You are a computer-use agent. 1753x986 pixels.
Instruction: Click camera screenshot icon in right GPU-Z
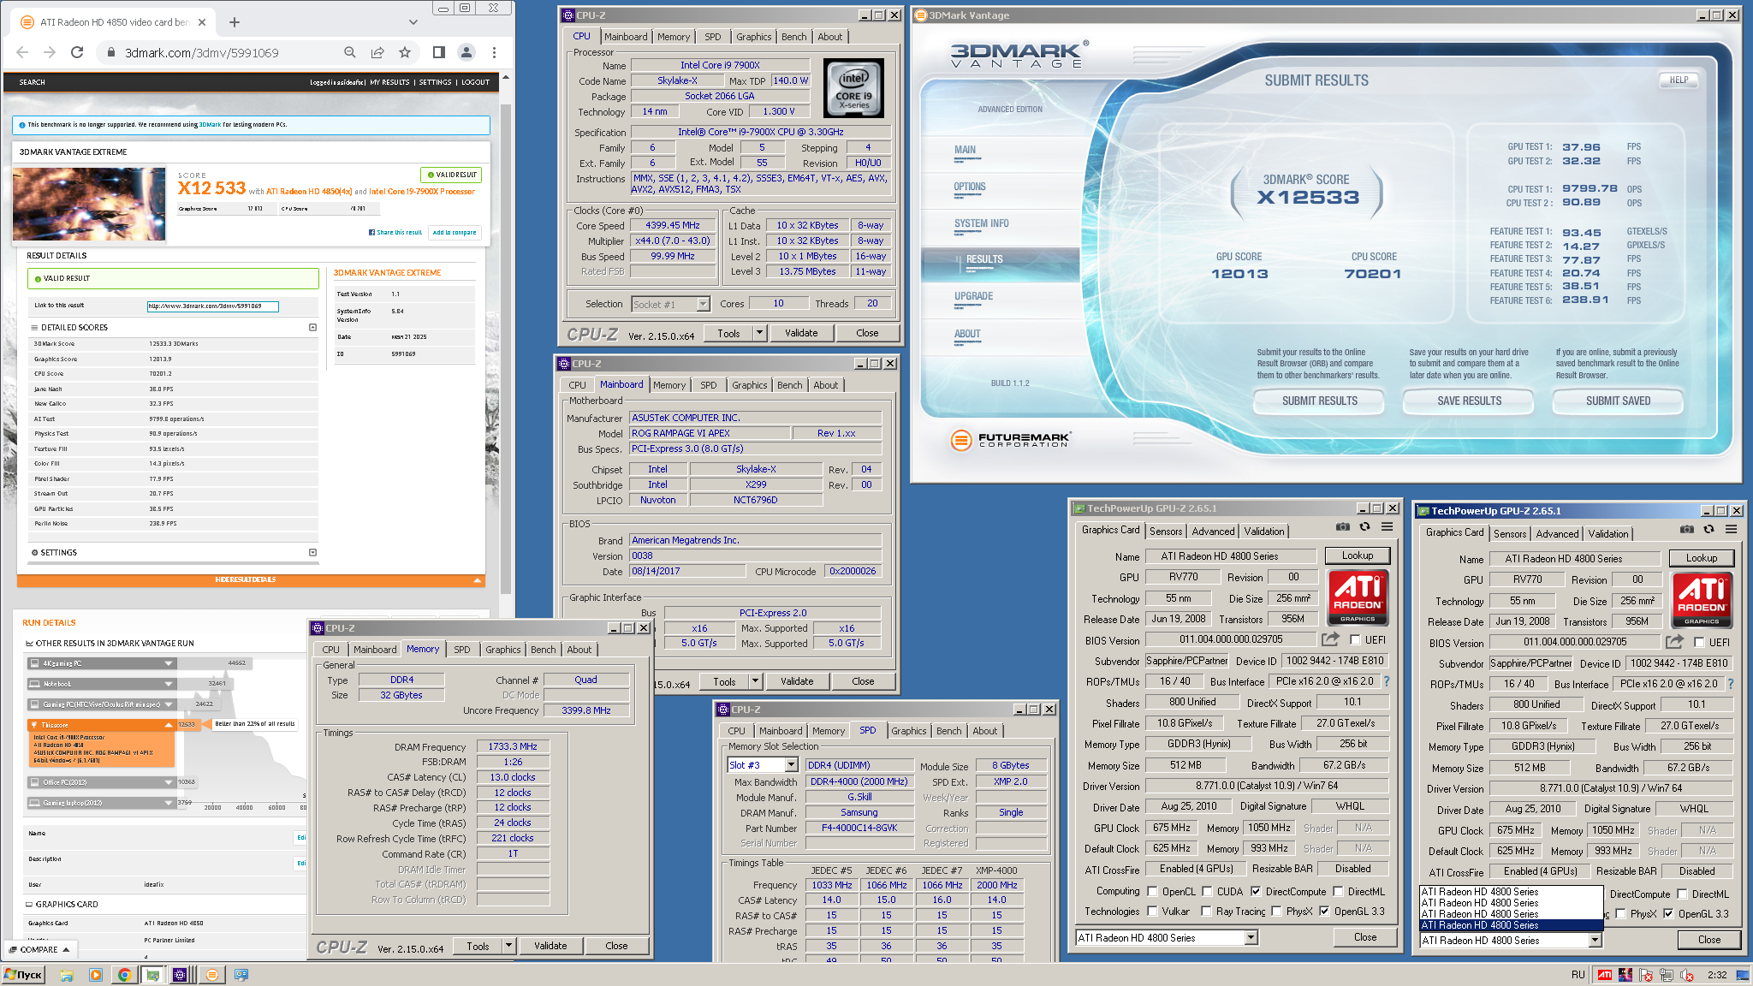tap(1686, 530)
